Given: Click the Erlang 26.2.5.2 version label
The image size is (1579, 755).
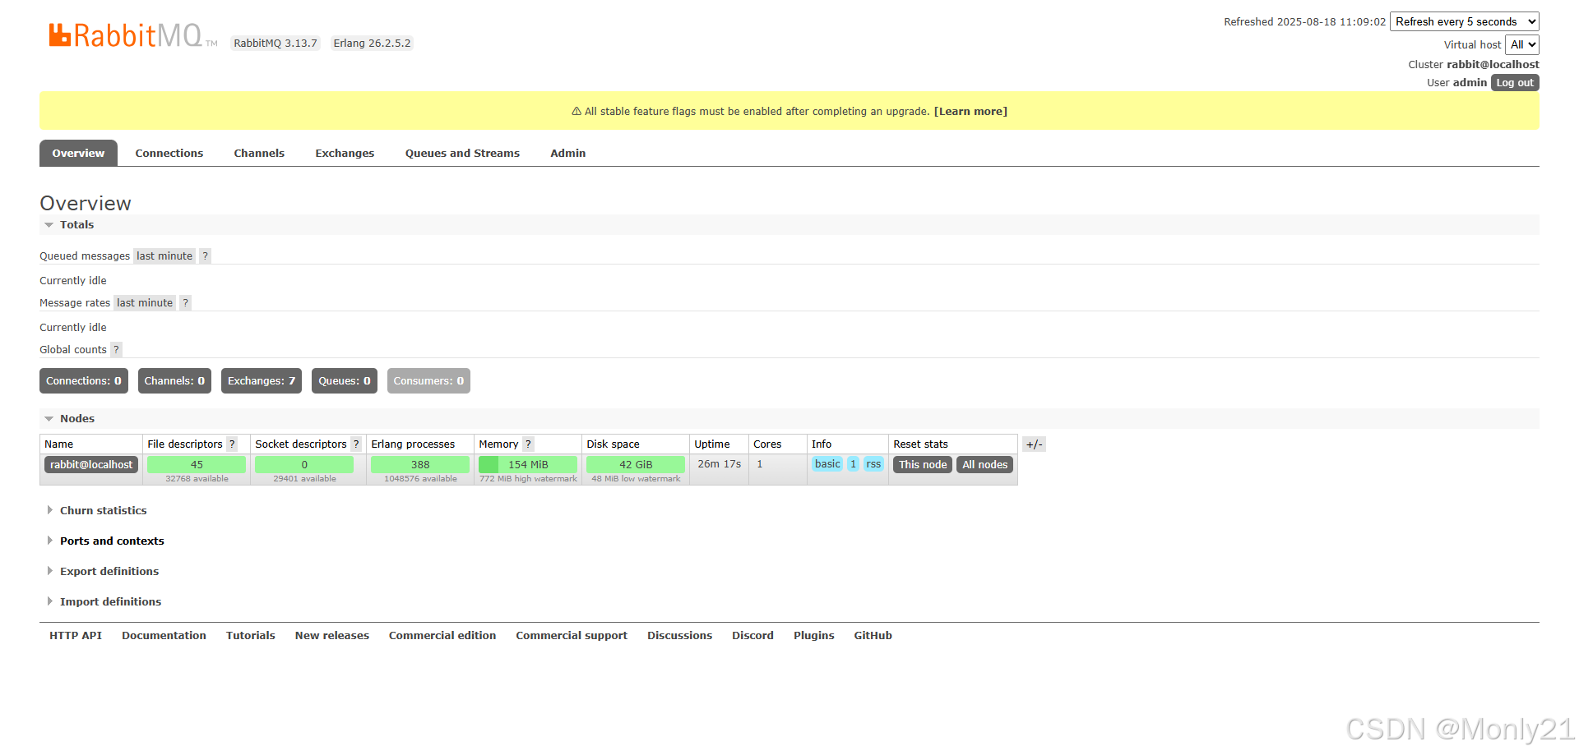Looking at the screenshot, I should click(372, 44).
